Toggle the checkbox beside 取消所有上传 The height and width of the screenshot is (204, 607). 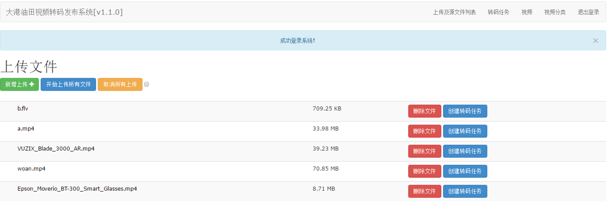[x=147, y=84]
